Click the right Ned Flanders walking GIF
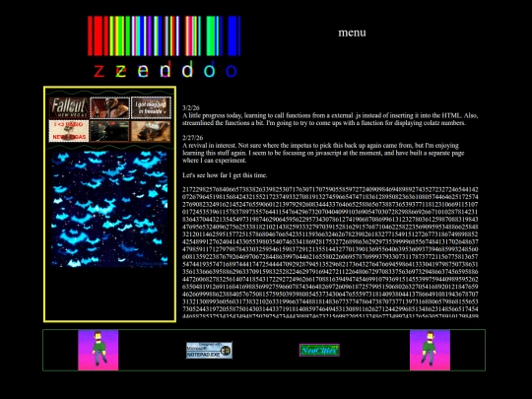 point(430,350)
